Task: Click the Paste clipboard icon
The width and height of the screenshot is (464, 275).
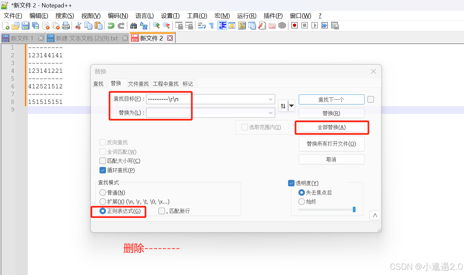Action: [x=98, y=26]
